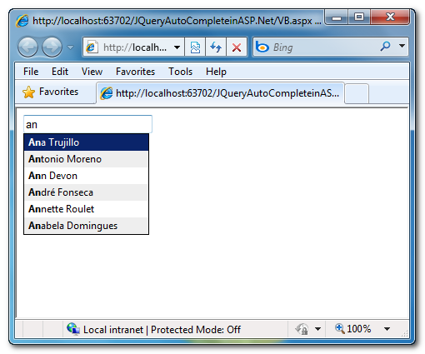Click the Compatibility View icon
The width and height of the screenshot is (425, 354).
point(195,47)
